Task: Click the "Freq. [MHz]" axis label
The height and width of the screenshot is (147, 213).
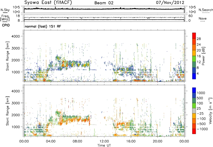Action: (x=5, y=18)
